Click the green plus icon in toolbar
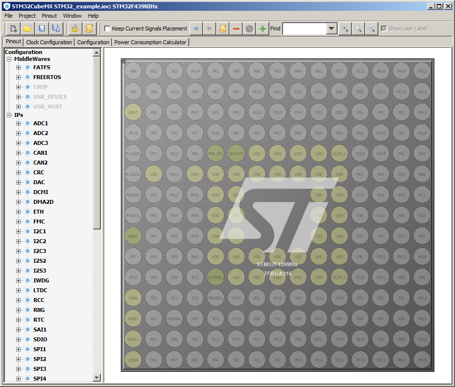Image resolution: width=455 pixels, height=387 pixels. tap(262, 28)
